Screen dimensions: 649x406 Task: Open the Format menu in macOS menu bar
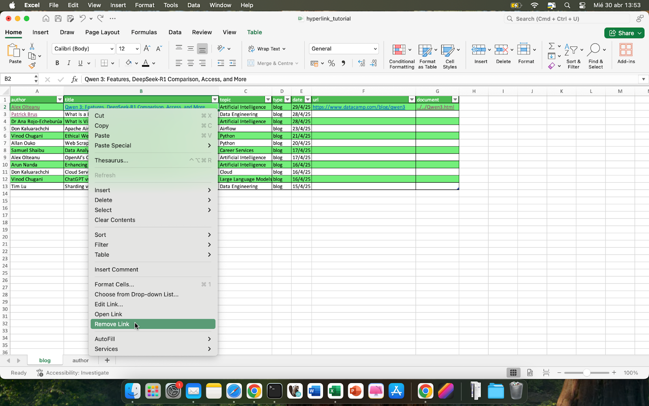pos(144,5)
